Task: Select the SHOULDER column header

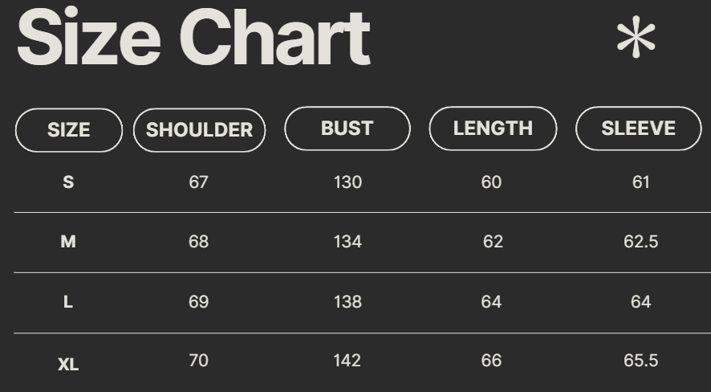Action: (x=199, y=130)
